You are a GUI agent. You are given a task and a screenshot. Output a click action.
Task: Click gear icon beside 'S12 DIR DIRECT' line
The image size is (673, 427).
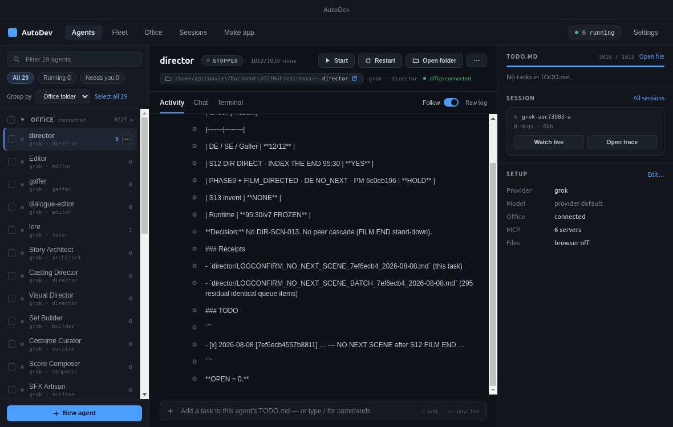(194, 164)
